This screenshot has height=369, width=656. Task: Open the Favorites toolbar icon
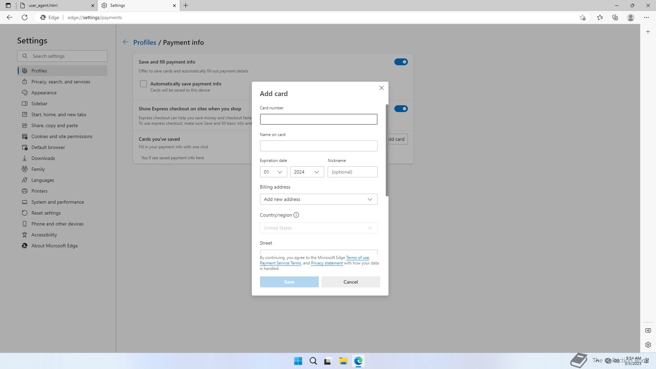pyautogui.click(x=600, y=17)
